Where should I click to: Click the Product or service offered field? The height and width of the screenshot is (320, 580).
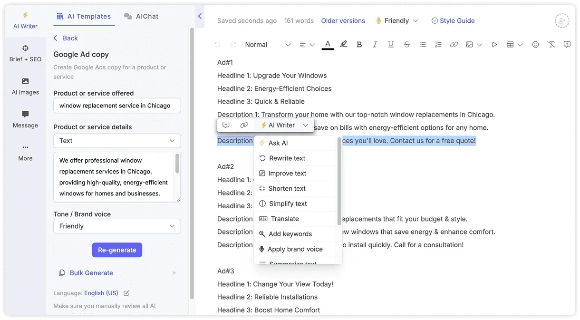point(117,106)
